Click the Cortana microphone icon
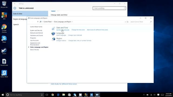Image resolution: width=173 pixels, height=97 pixels. click(x=42, y=95)
